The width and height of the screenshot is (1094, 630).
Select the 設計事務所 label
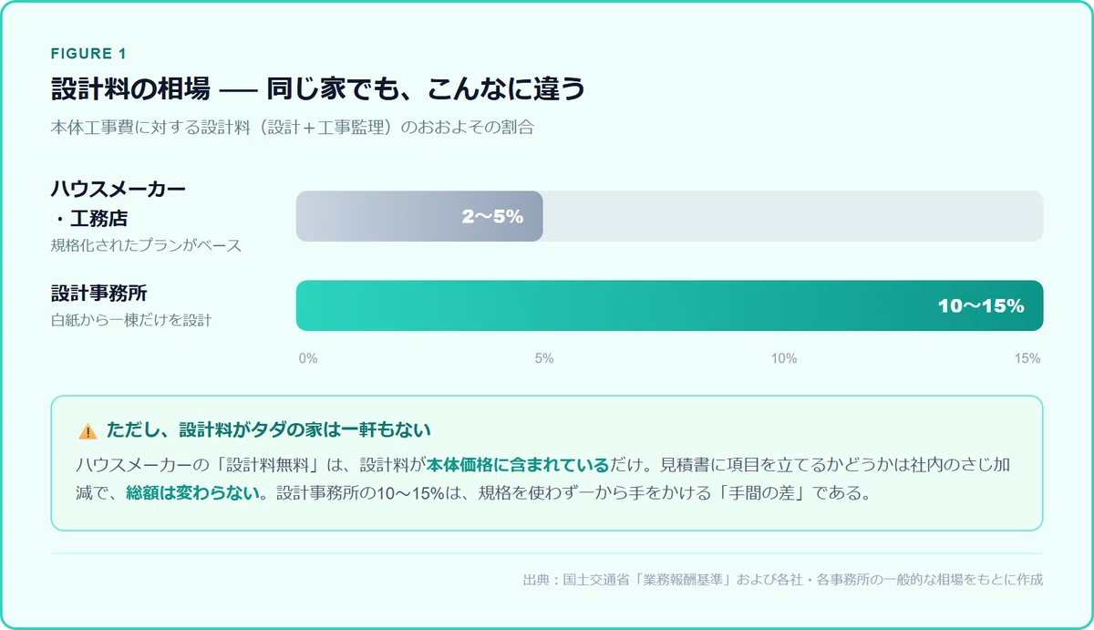[99, 294]
